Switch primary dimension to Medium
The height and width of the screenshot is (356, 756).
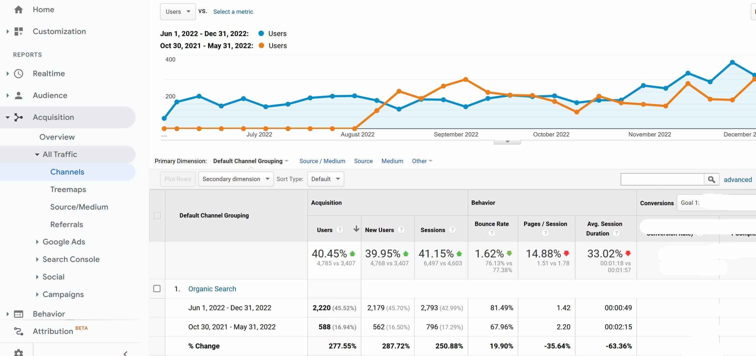(x=392, y=161)
